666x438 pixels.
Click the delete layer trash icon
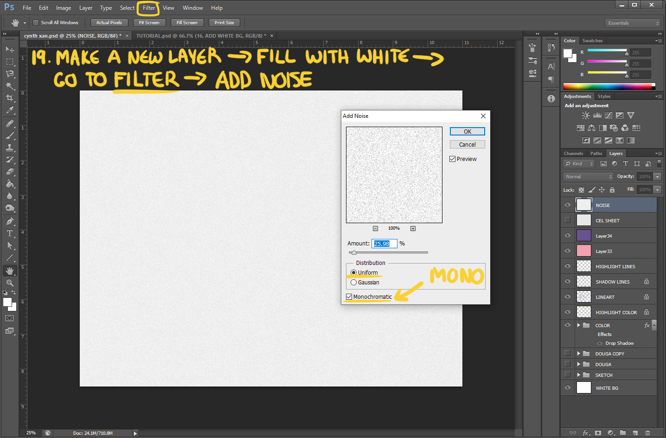pyautogui.click(x=647, y=432)
